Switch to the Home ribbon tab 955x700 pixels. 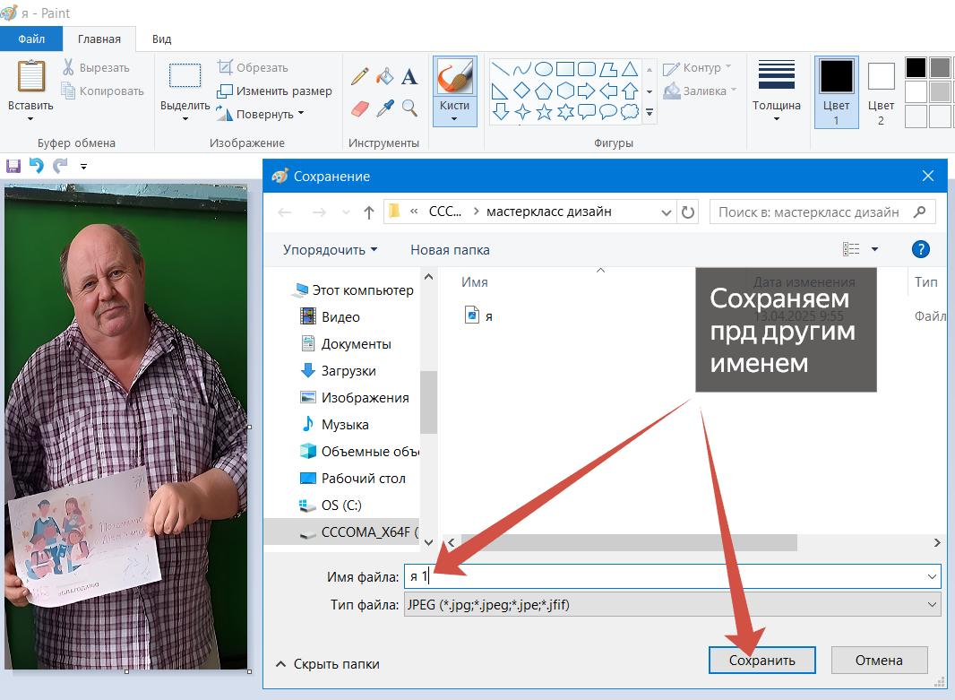tap(99, 39)
